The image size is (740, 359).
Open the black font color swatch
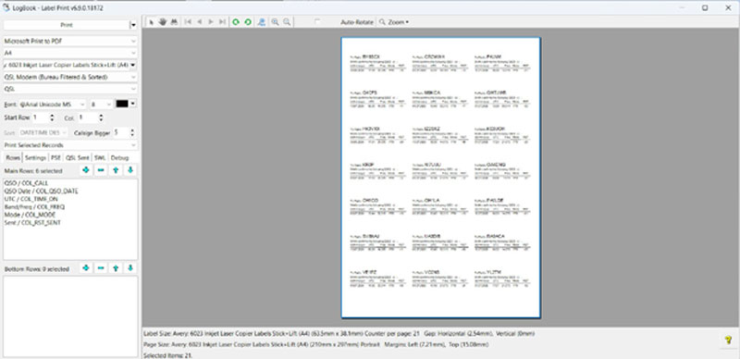pyautogui.click(x=122, y=104)
